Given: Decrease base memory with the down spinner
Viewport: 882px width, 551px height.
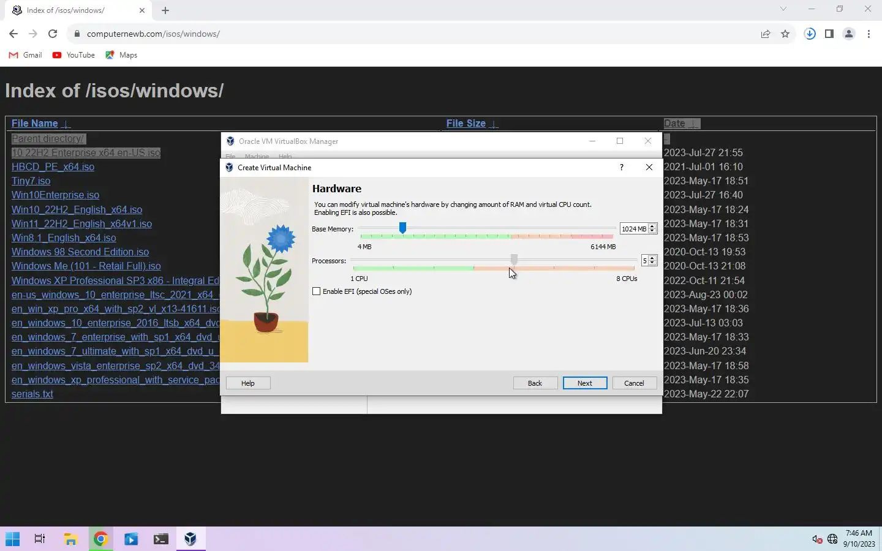Looking at the screenshot, I should [x=652, y=231].
